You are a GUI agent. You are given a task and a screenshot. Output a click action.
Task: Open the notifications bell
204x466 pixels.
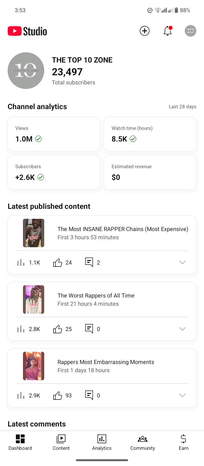coord(168,31)
